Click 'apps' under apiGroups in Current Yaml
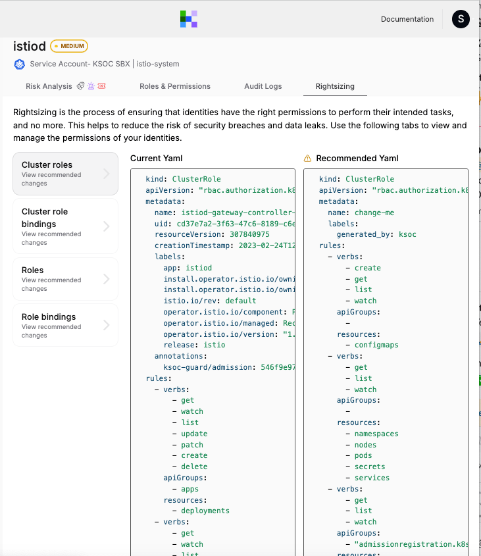The width and height of the screenshot is (481, 556). coord(190,490)
